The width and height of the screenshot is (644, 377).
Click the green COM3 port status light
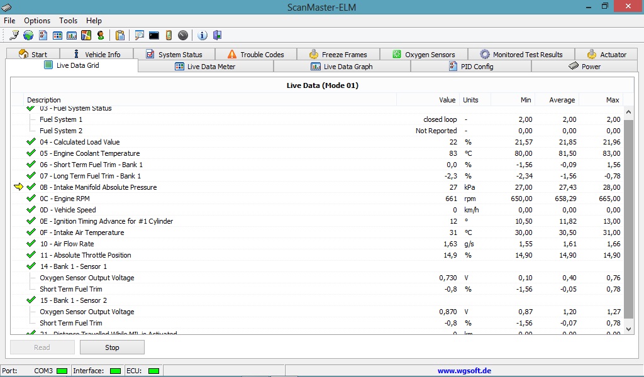62,371
